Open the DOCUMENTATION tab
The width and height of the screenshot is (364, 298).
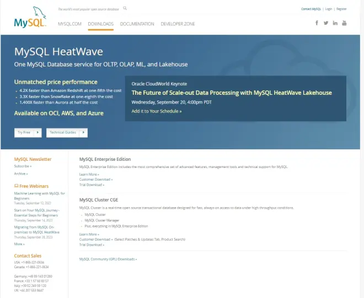[137, 24]
